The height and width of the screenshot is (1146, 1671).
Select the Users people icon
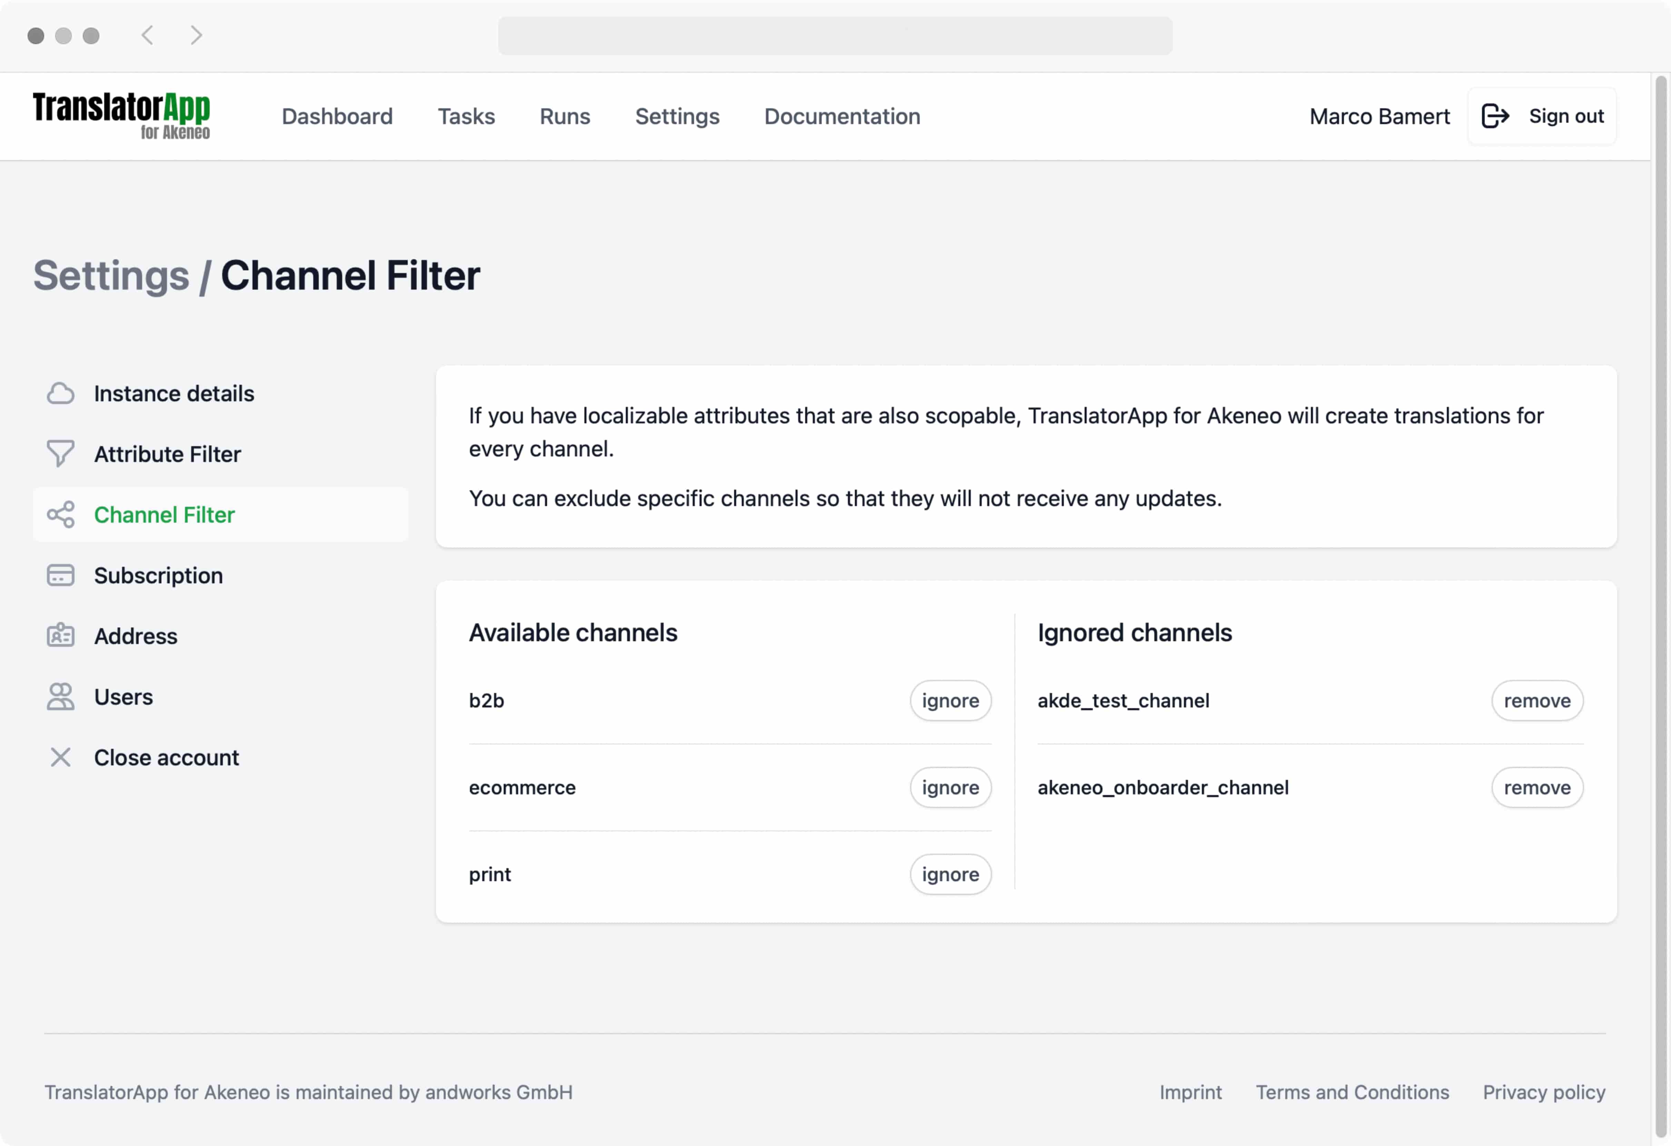tap(60, 696)
